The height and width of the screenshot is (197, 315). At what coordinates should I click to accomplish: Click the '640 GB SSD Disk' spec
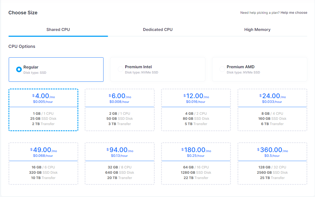[x=120, y=173]
